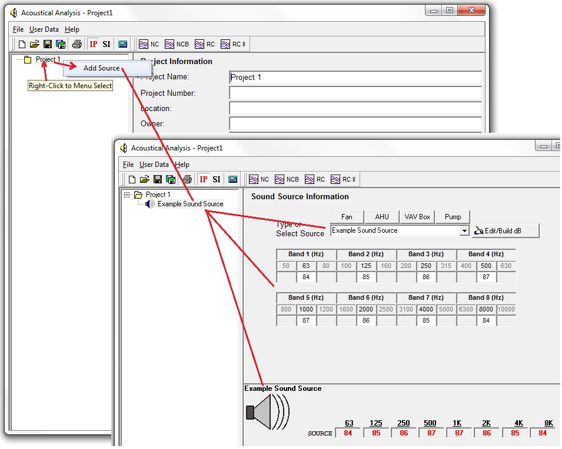Select IP units in Project Information window

pos(93,45)
